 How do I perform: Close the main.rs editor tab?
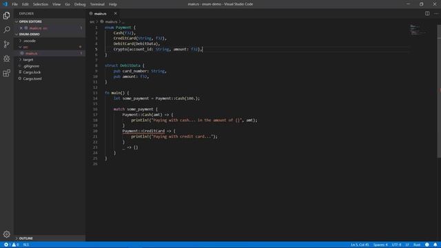115,14
